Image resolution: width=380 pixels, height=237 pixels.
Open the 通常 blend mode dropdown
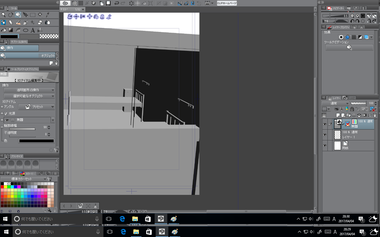pos(335,103)
